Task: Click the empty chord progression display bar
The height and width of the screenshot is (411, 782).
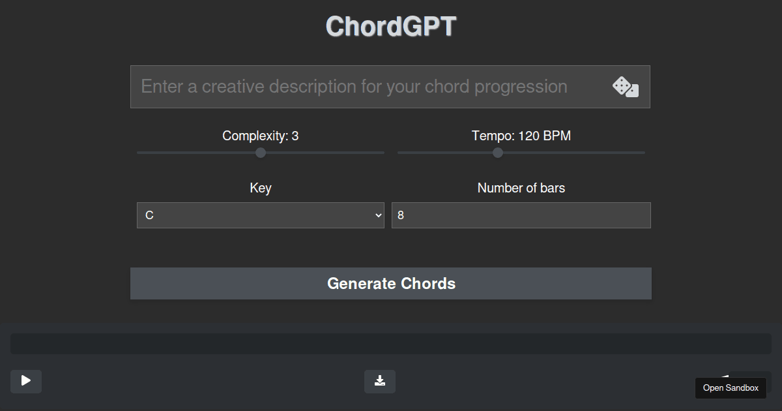Action: (391, 343)
